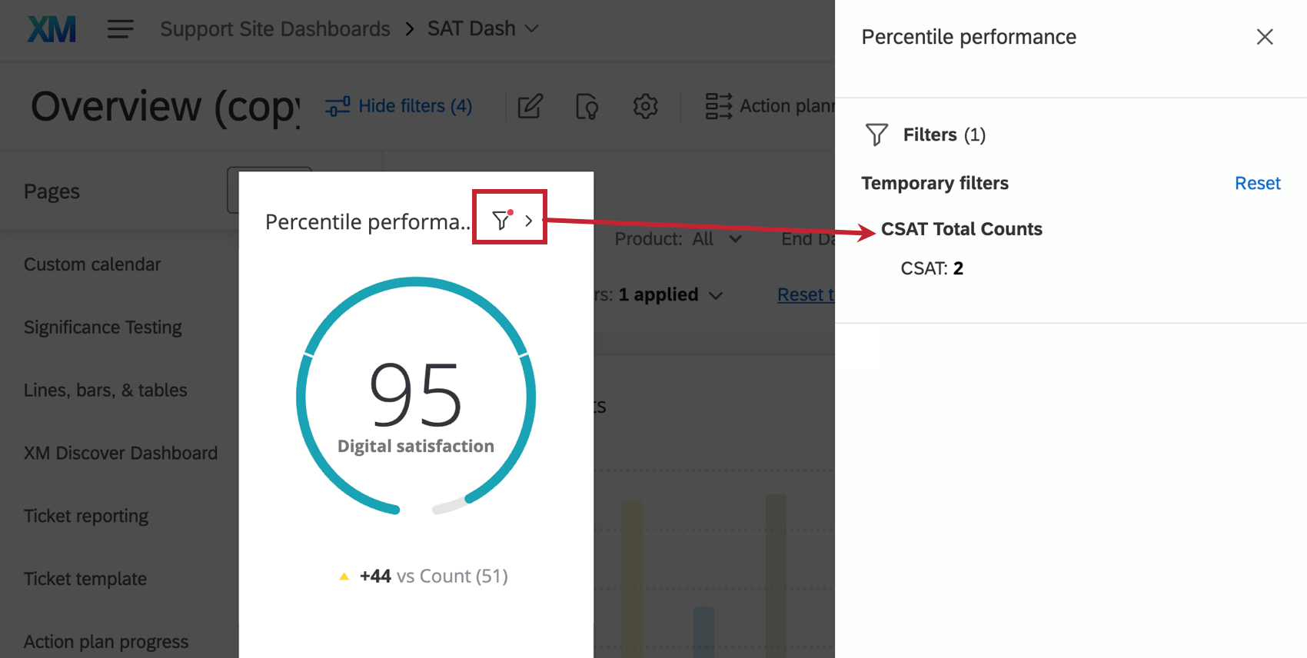Open the dashboard settings gear

pos(646,106)
